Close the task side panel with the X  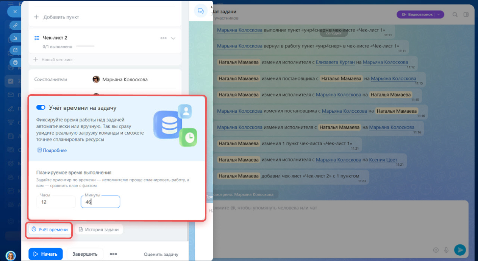pyautogui.click(x=15, y=11)
